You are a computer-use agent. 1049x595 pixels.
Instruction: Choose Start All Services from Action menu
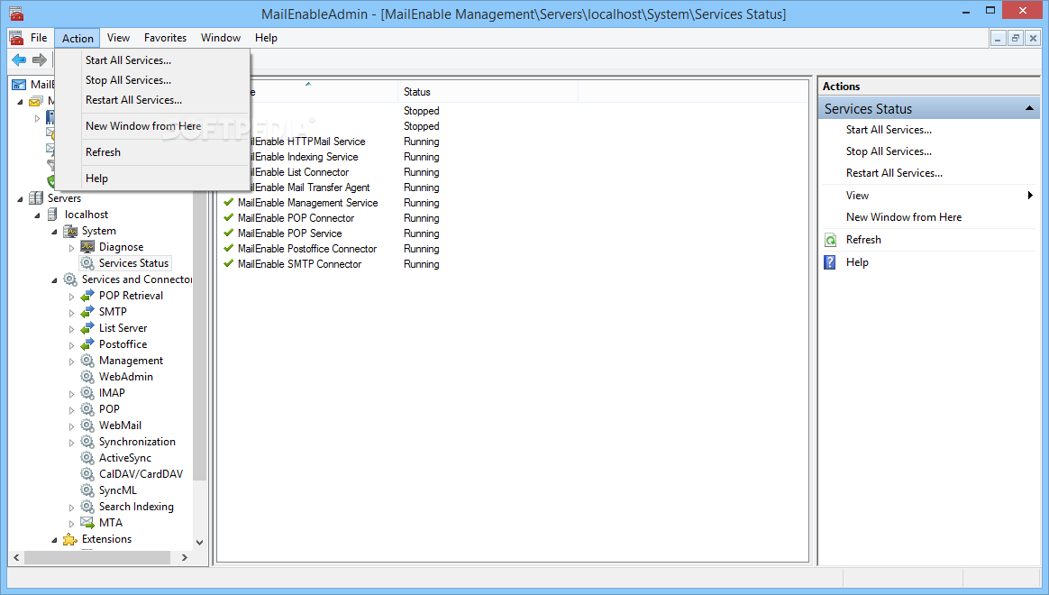(x=129, y=60)
